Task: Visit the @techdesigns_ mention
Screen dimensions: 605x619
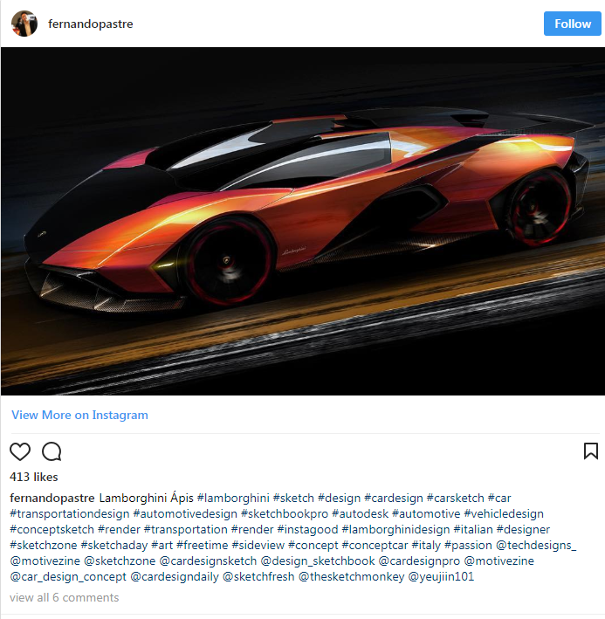Action: (x=536, y=545)
